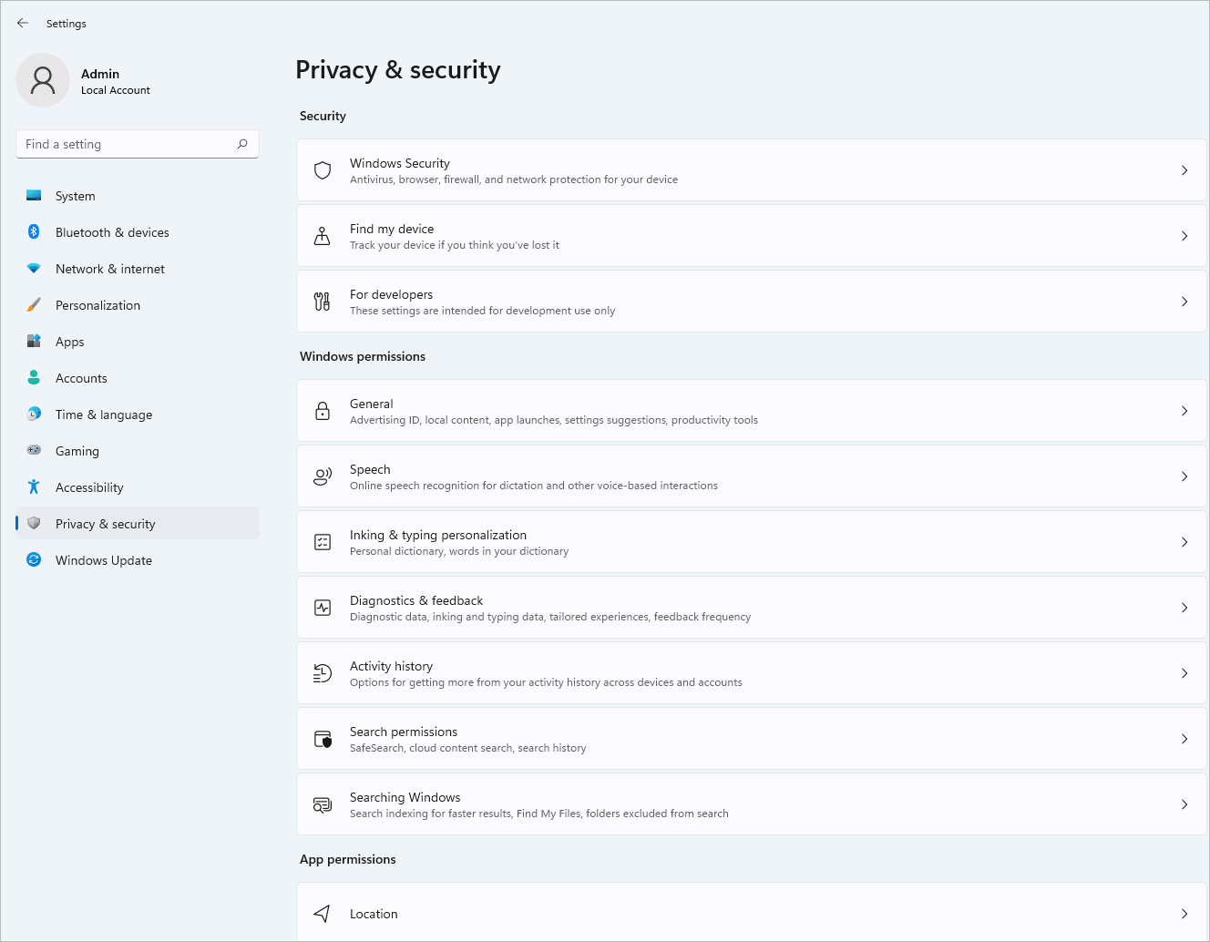Click the Gaming controller icon
Image resolution: width=1210 pixels, height=942 pixels.
point(34,450)
